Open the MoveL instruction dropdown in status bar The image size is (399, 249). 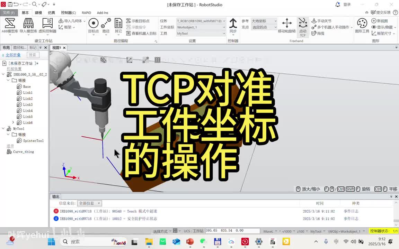tap(270, 231)
